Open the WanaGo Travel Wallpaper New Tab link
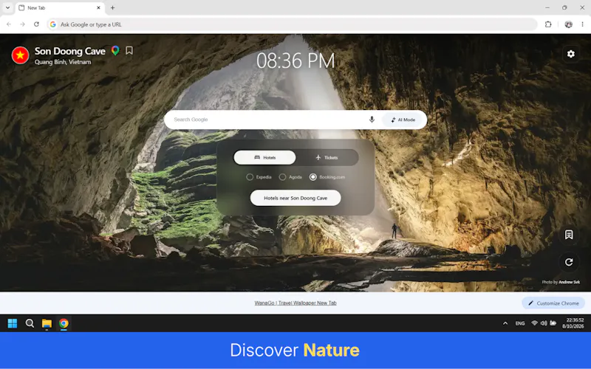The width and height of the screenshot is (591, 369). click(295, 303)
